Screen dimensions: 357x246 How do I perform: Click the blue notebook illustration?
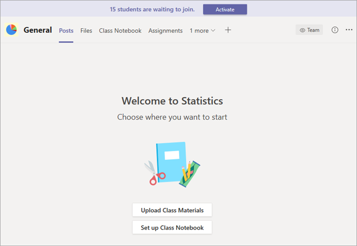point(170,162)
